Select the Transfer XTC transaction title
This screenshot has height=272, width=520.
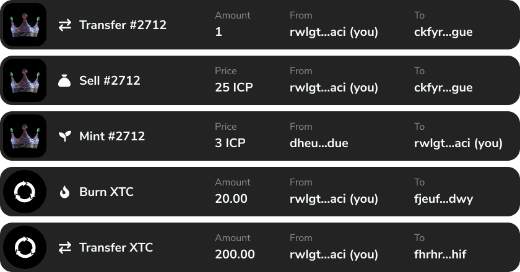116,247
